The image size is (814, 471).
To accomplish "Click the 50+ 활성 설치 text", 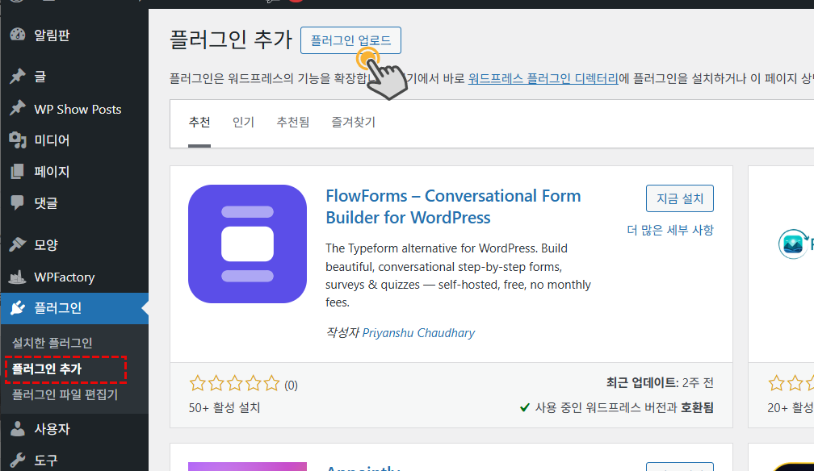I will pyautogui.click(x=224, y=408).
